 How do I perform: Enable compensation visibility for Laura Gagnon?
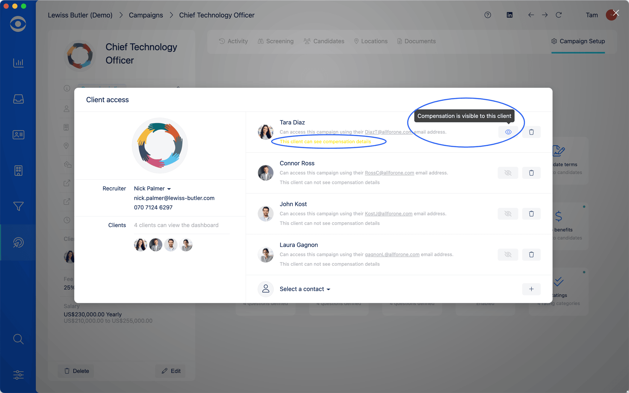pyautogui.click(x=508, y=255)
